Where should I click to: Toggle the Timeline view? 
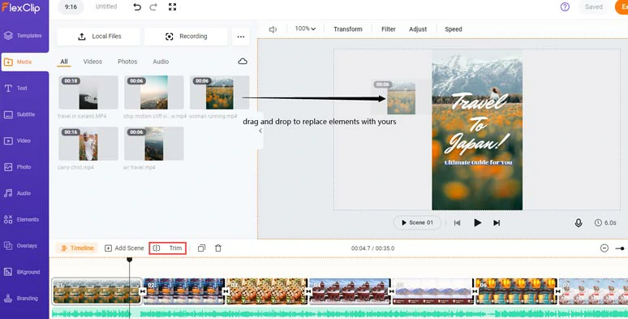[x=77, y=248]
